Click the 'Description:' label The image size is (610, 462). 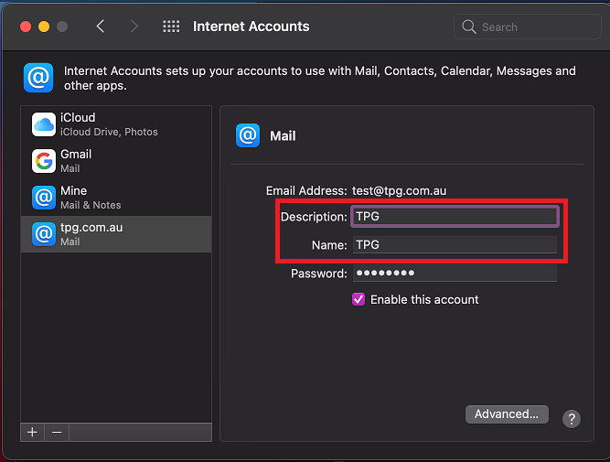[x=314, y=217]
